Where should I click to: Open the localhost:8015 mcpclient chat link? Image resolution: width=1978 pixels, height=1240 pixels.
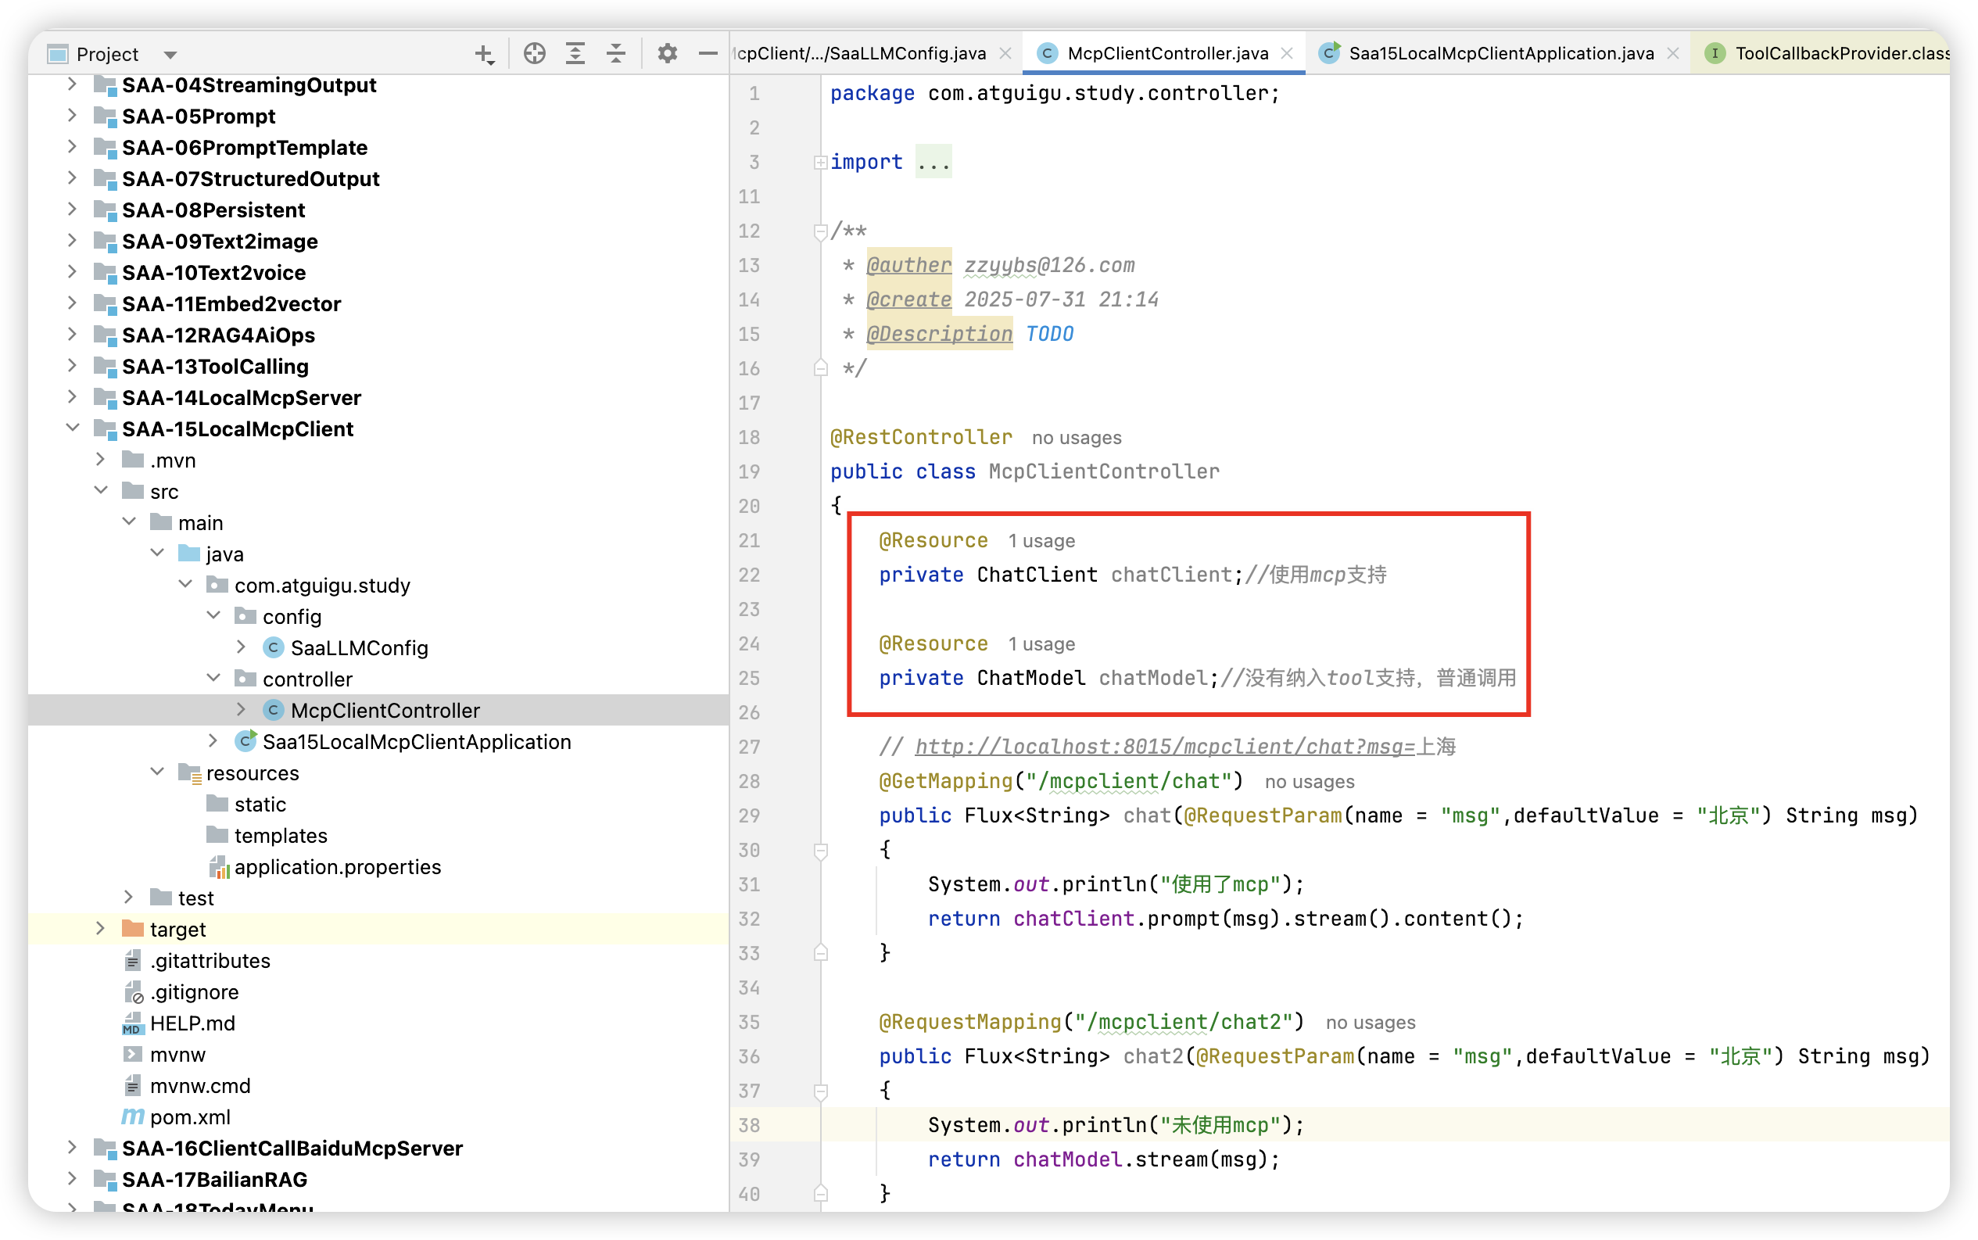pyautogui.click(x=1164, y=747)
